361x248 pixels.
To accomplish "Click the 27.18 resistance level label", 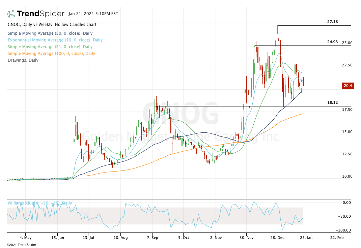I will tap(332, 22).
